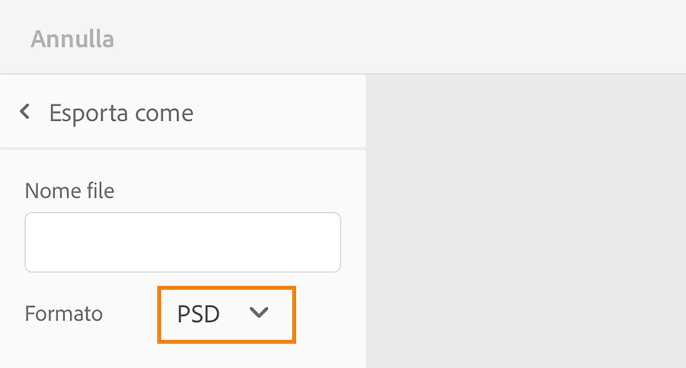Click the PSD text in the format combo box
The height and width of the screenshot is (368, 686).
pyautogui.click(x=198, y=314)
